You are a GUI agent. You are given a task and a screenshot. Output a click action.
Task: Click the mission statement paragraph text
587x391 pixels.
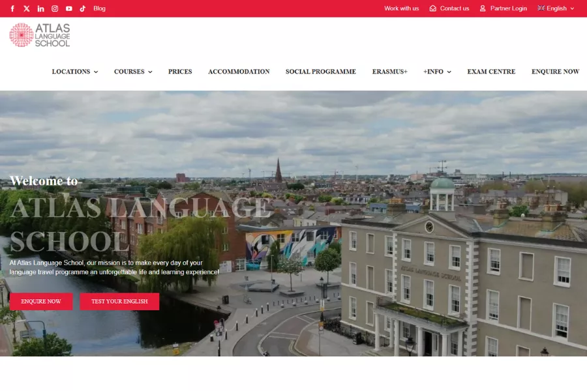[x=114, y=268]
